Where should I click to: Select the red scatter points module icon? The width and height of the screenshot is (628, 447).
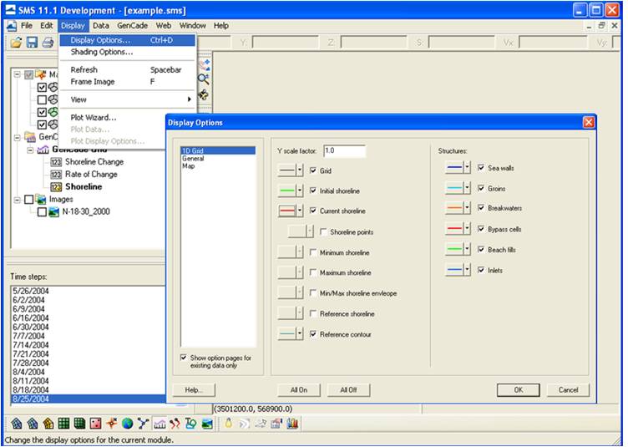pos(96,424)
